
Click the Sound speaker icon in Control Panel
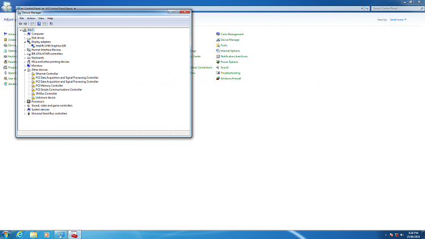tap(218, 67)
